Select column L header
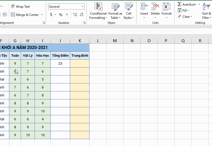Image resolution: width=212 pixels, height=146 pixels. click(x=98, y=41)
